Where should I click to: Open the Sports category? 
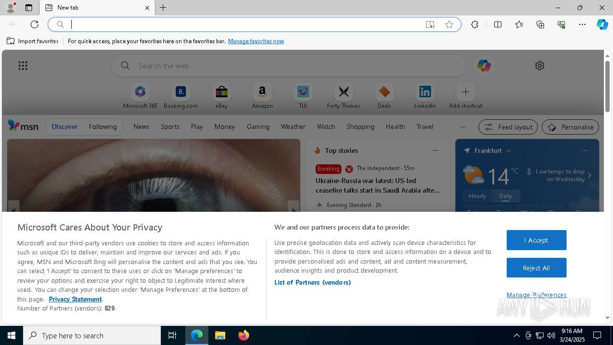pos(170,126)
